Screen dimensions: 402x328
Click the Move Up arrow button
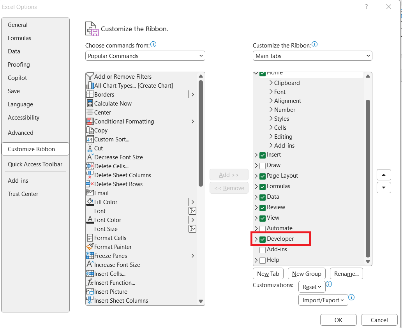tap(384, 175)
